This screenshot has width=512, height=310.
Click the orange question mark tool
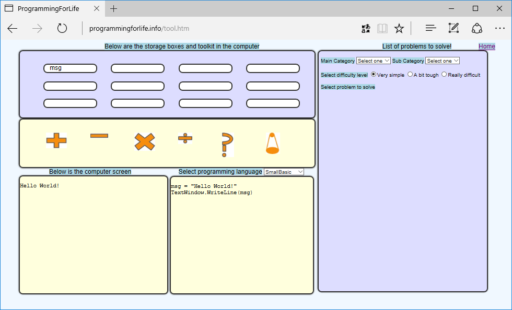(227, 145)
